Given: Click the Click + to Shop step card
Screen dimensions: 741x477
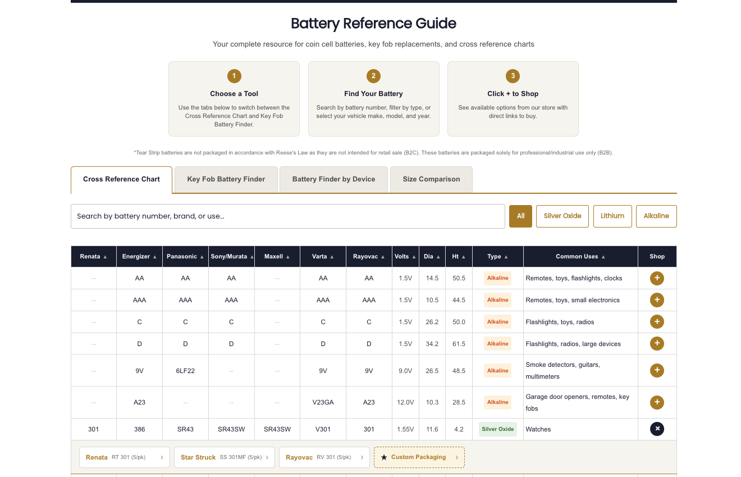Looking at the screenshot, I should click(513, 99).
